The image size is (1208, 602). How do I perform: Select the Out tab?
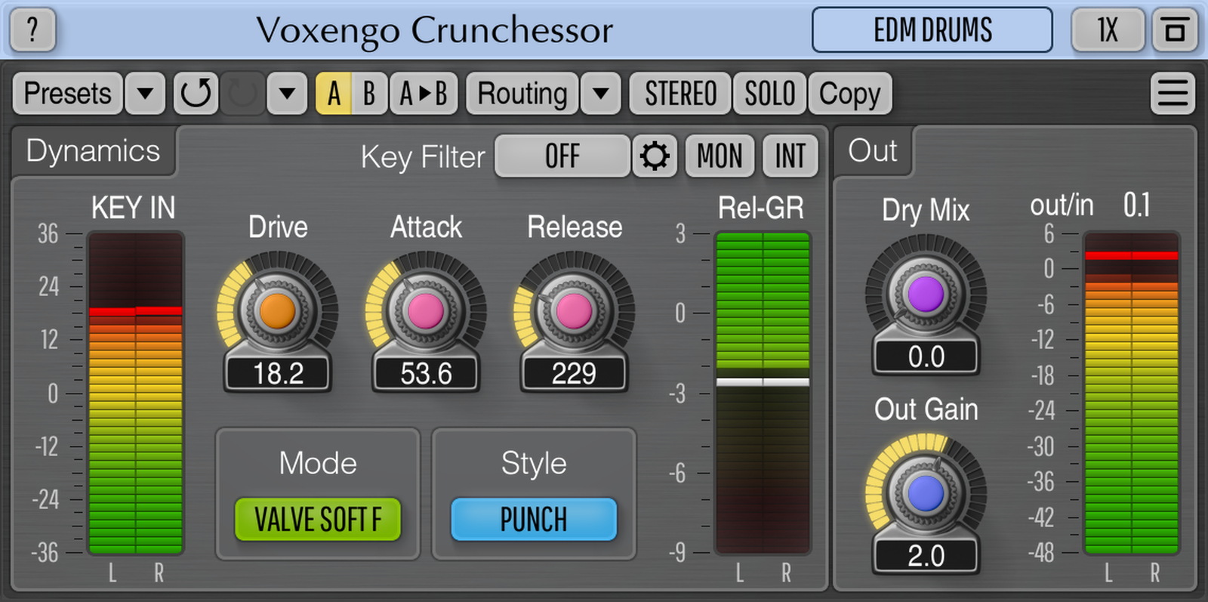click(x=873, y=151)
